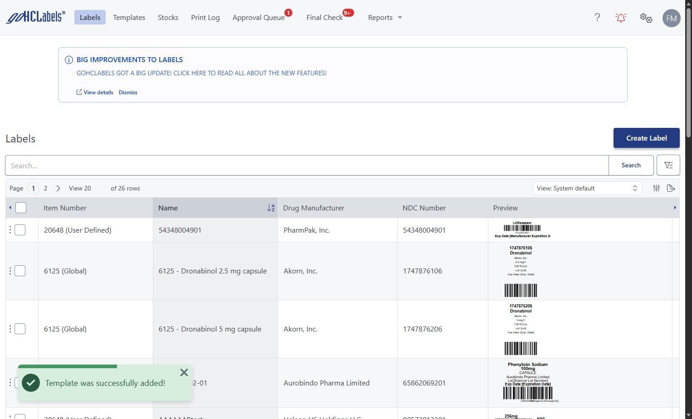Viewport: 692px width, 419px height.
Task: Click the right arrow at header end
Action: click(x=675, y=208)
